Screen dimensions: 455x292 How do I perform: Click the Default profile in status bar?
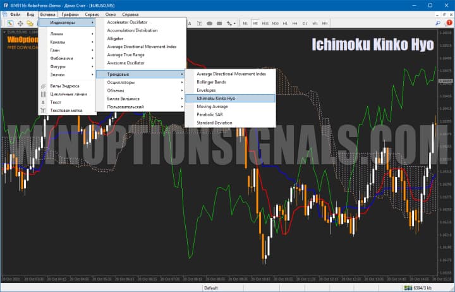coord(211,288)
